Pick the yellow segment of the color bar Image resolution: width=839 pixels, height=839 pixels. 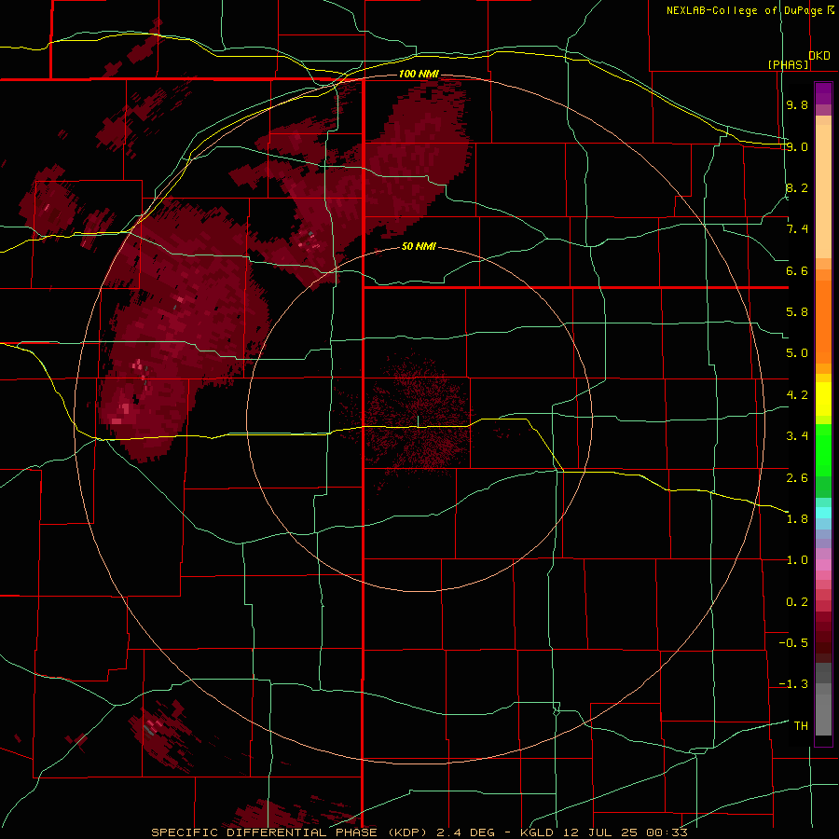pyautogui.click(x=823, y=399)
